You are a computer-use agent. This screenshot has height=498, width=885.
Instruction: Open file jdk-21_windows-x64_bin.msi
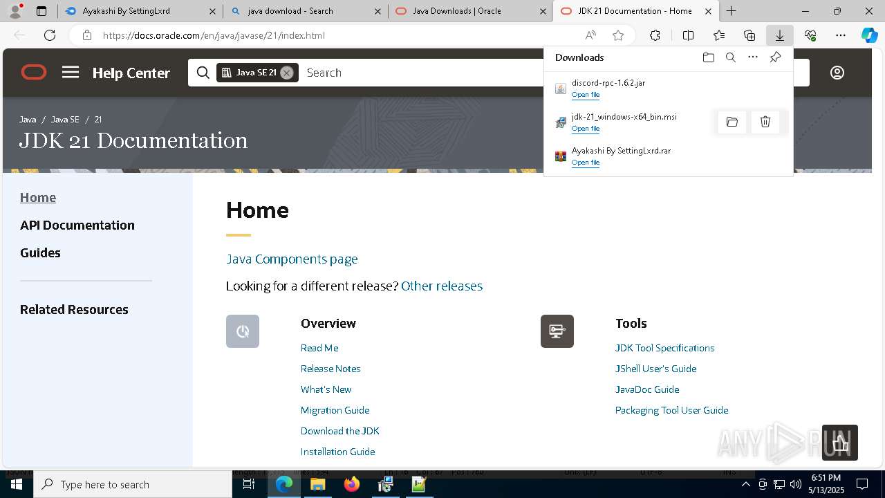(x=585, y=129)
